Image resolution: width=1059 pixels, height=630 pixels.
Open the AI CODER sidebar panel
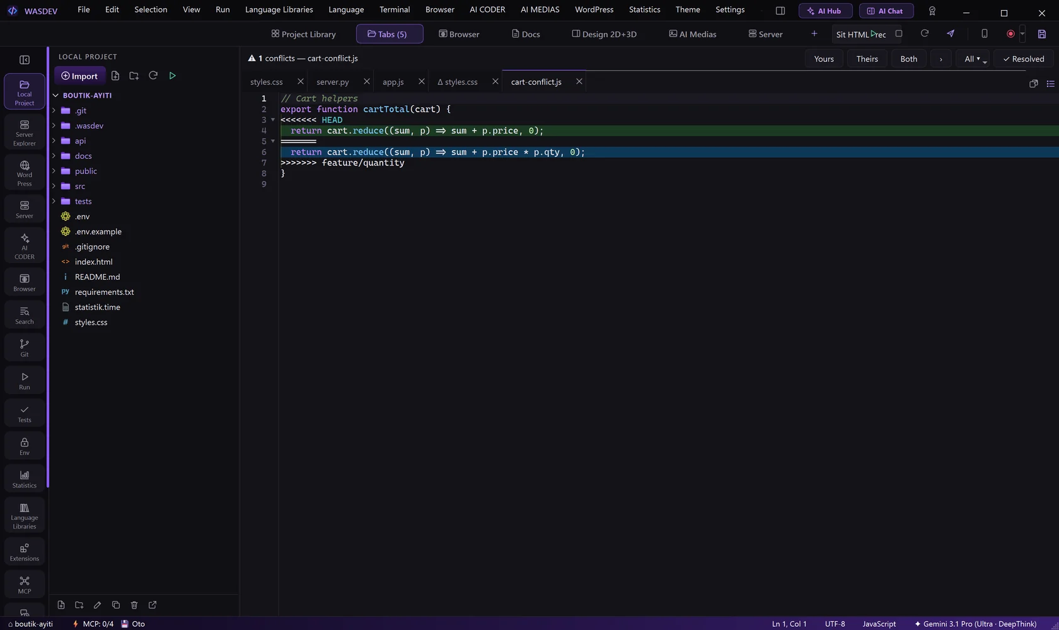click(25, 245)
